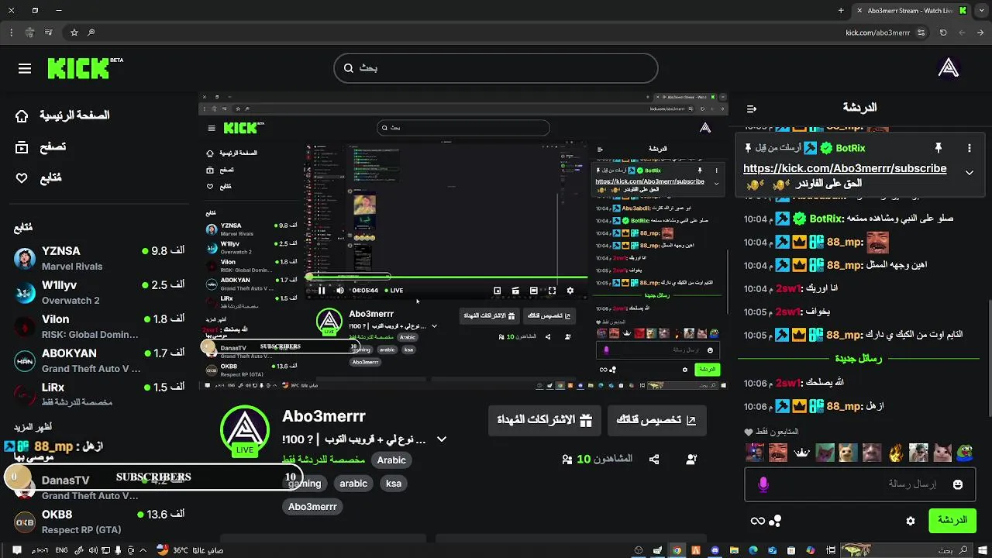Open YZNSA channel in sidebar
The height and width of the screenshot is (558, 992).
(x=99, y=259)
